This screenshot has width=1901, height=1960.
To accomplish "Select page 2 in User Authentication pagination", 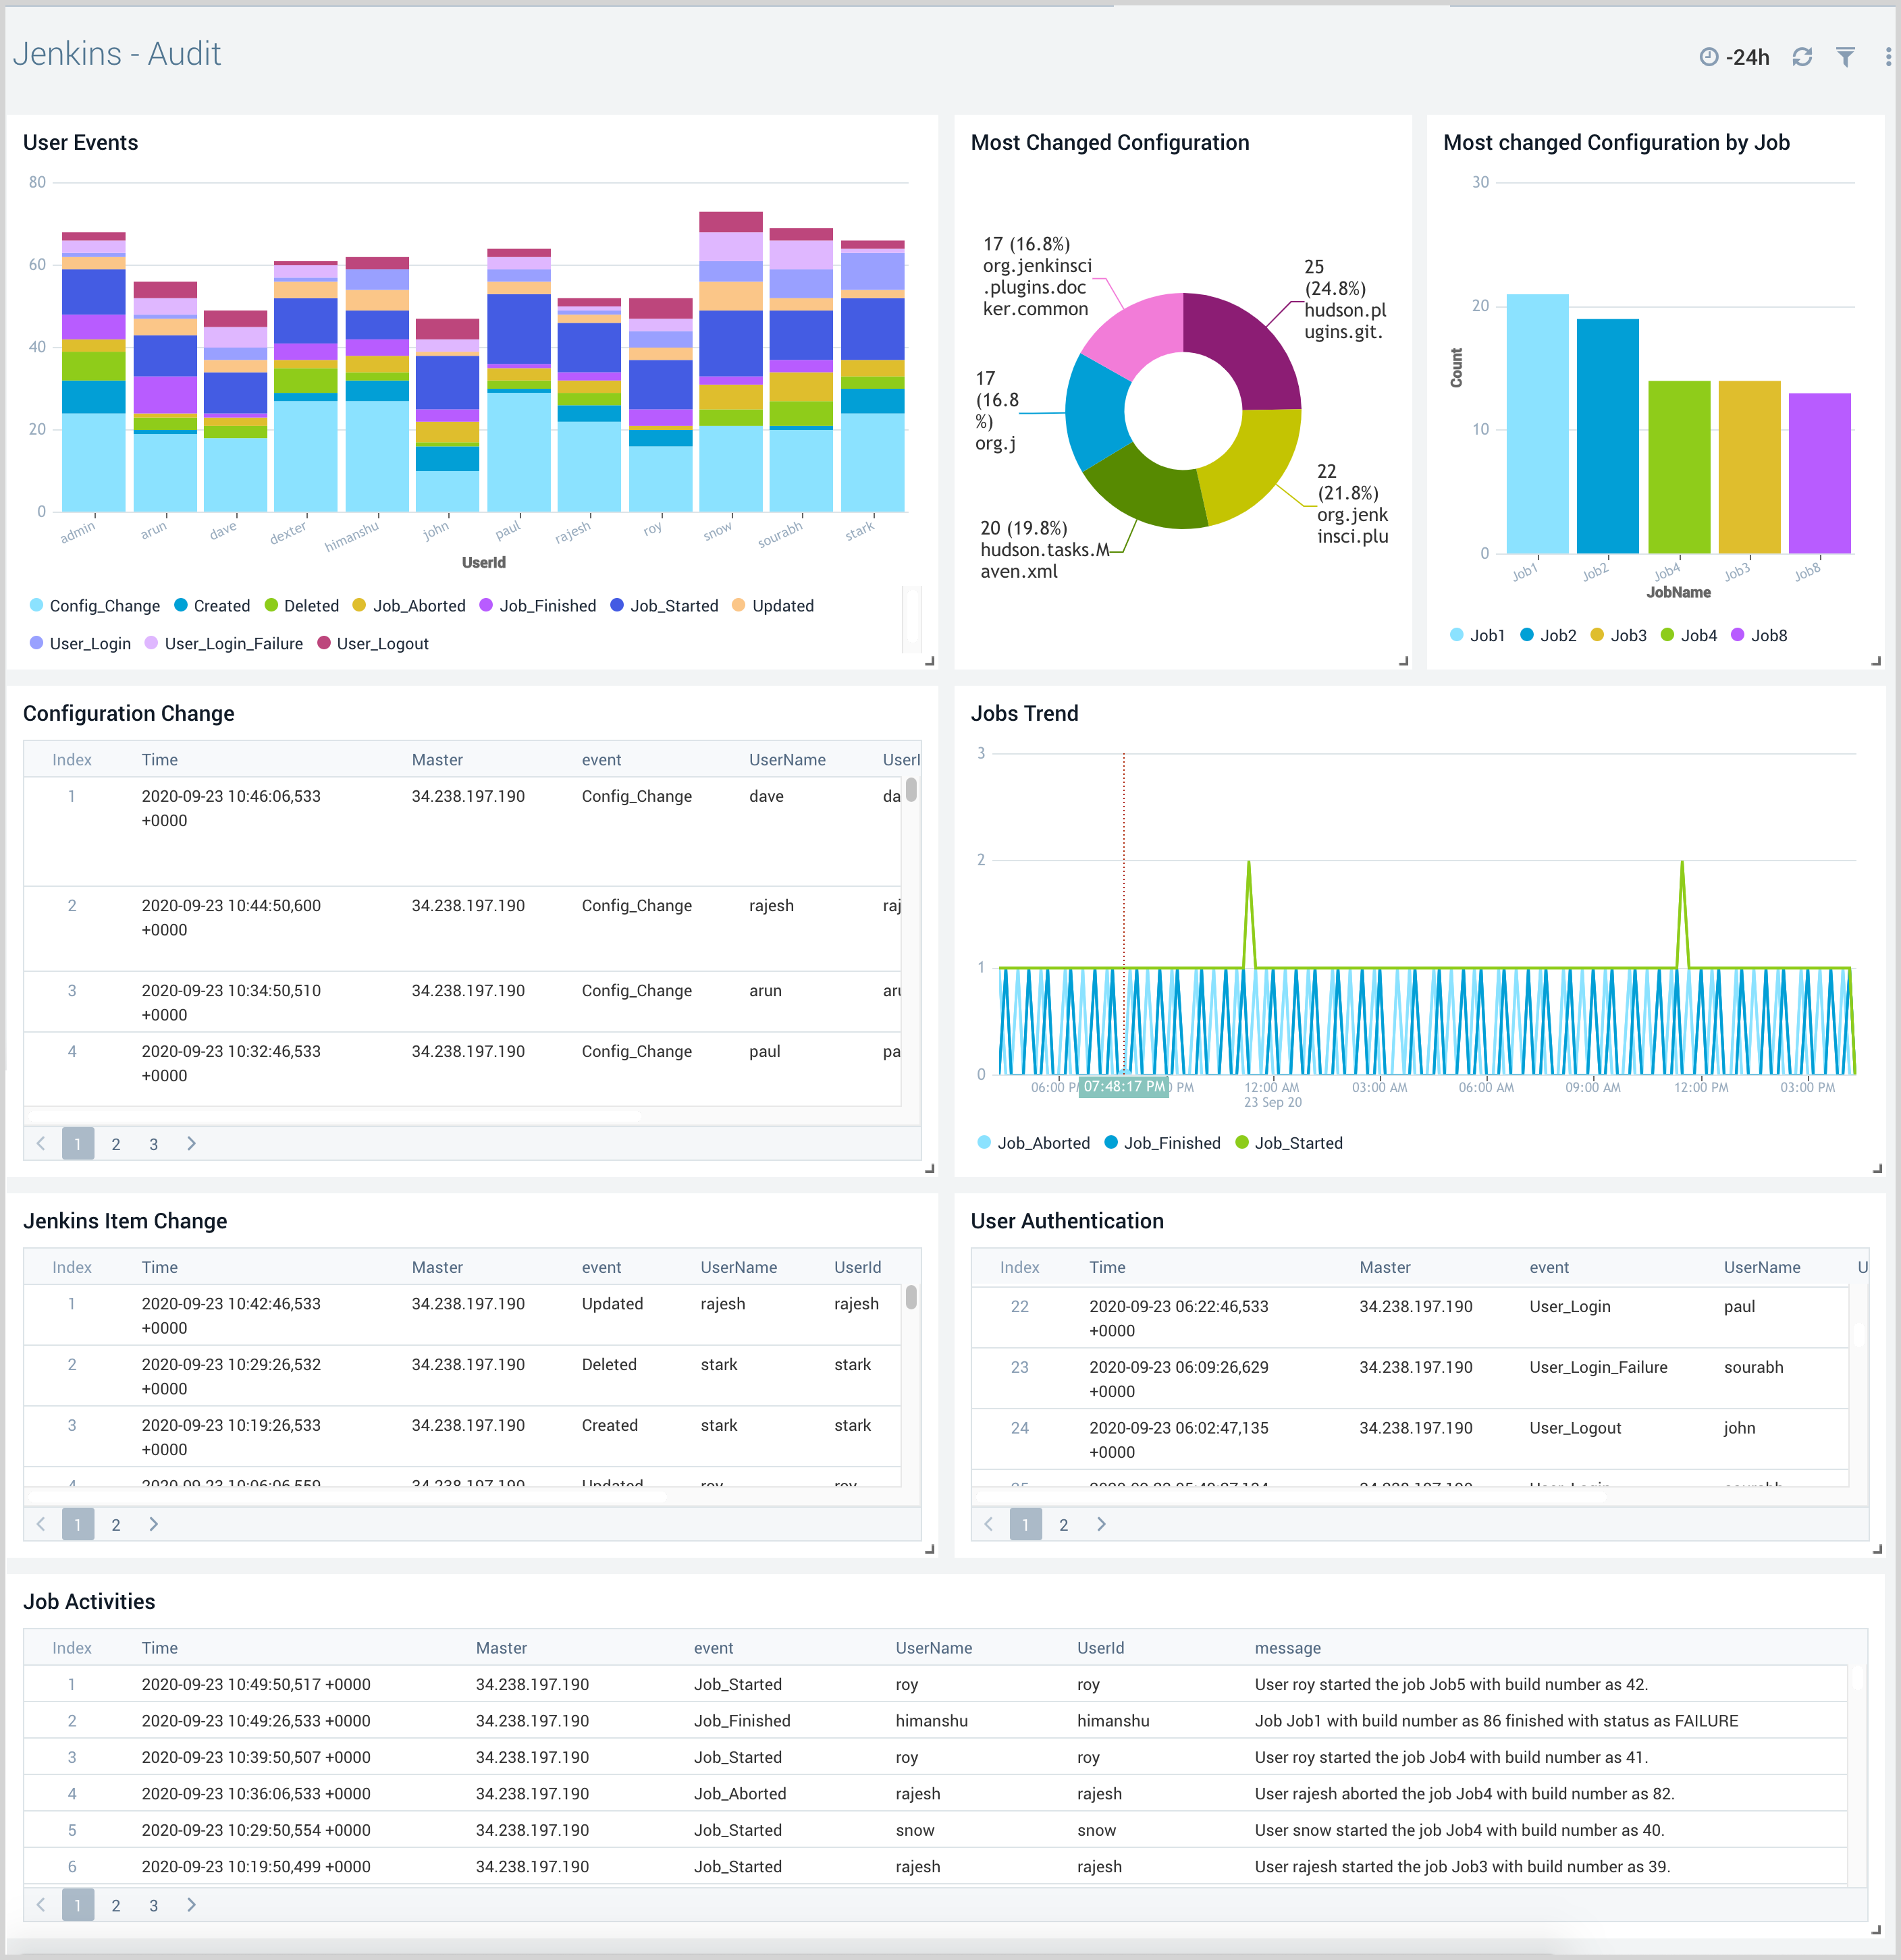I will [x=1063, y=1525].
